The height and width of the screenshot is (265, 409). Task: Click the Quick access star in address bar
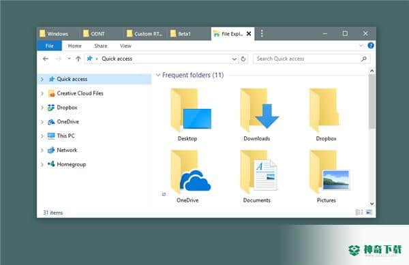click(x=89, y=59)
